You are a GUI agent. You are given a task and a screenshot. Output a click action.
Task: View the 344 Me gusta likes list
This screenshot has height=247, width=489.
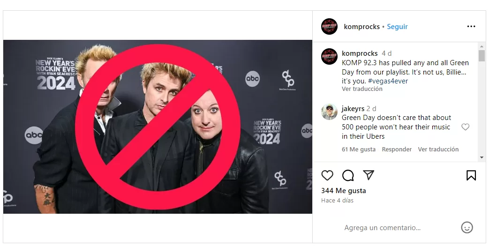point(344,191)
